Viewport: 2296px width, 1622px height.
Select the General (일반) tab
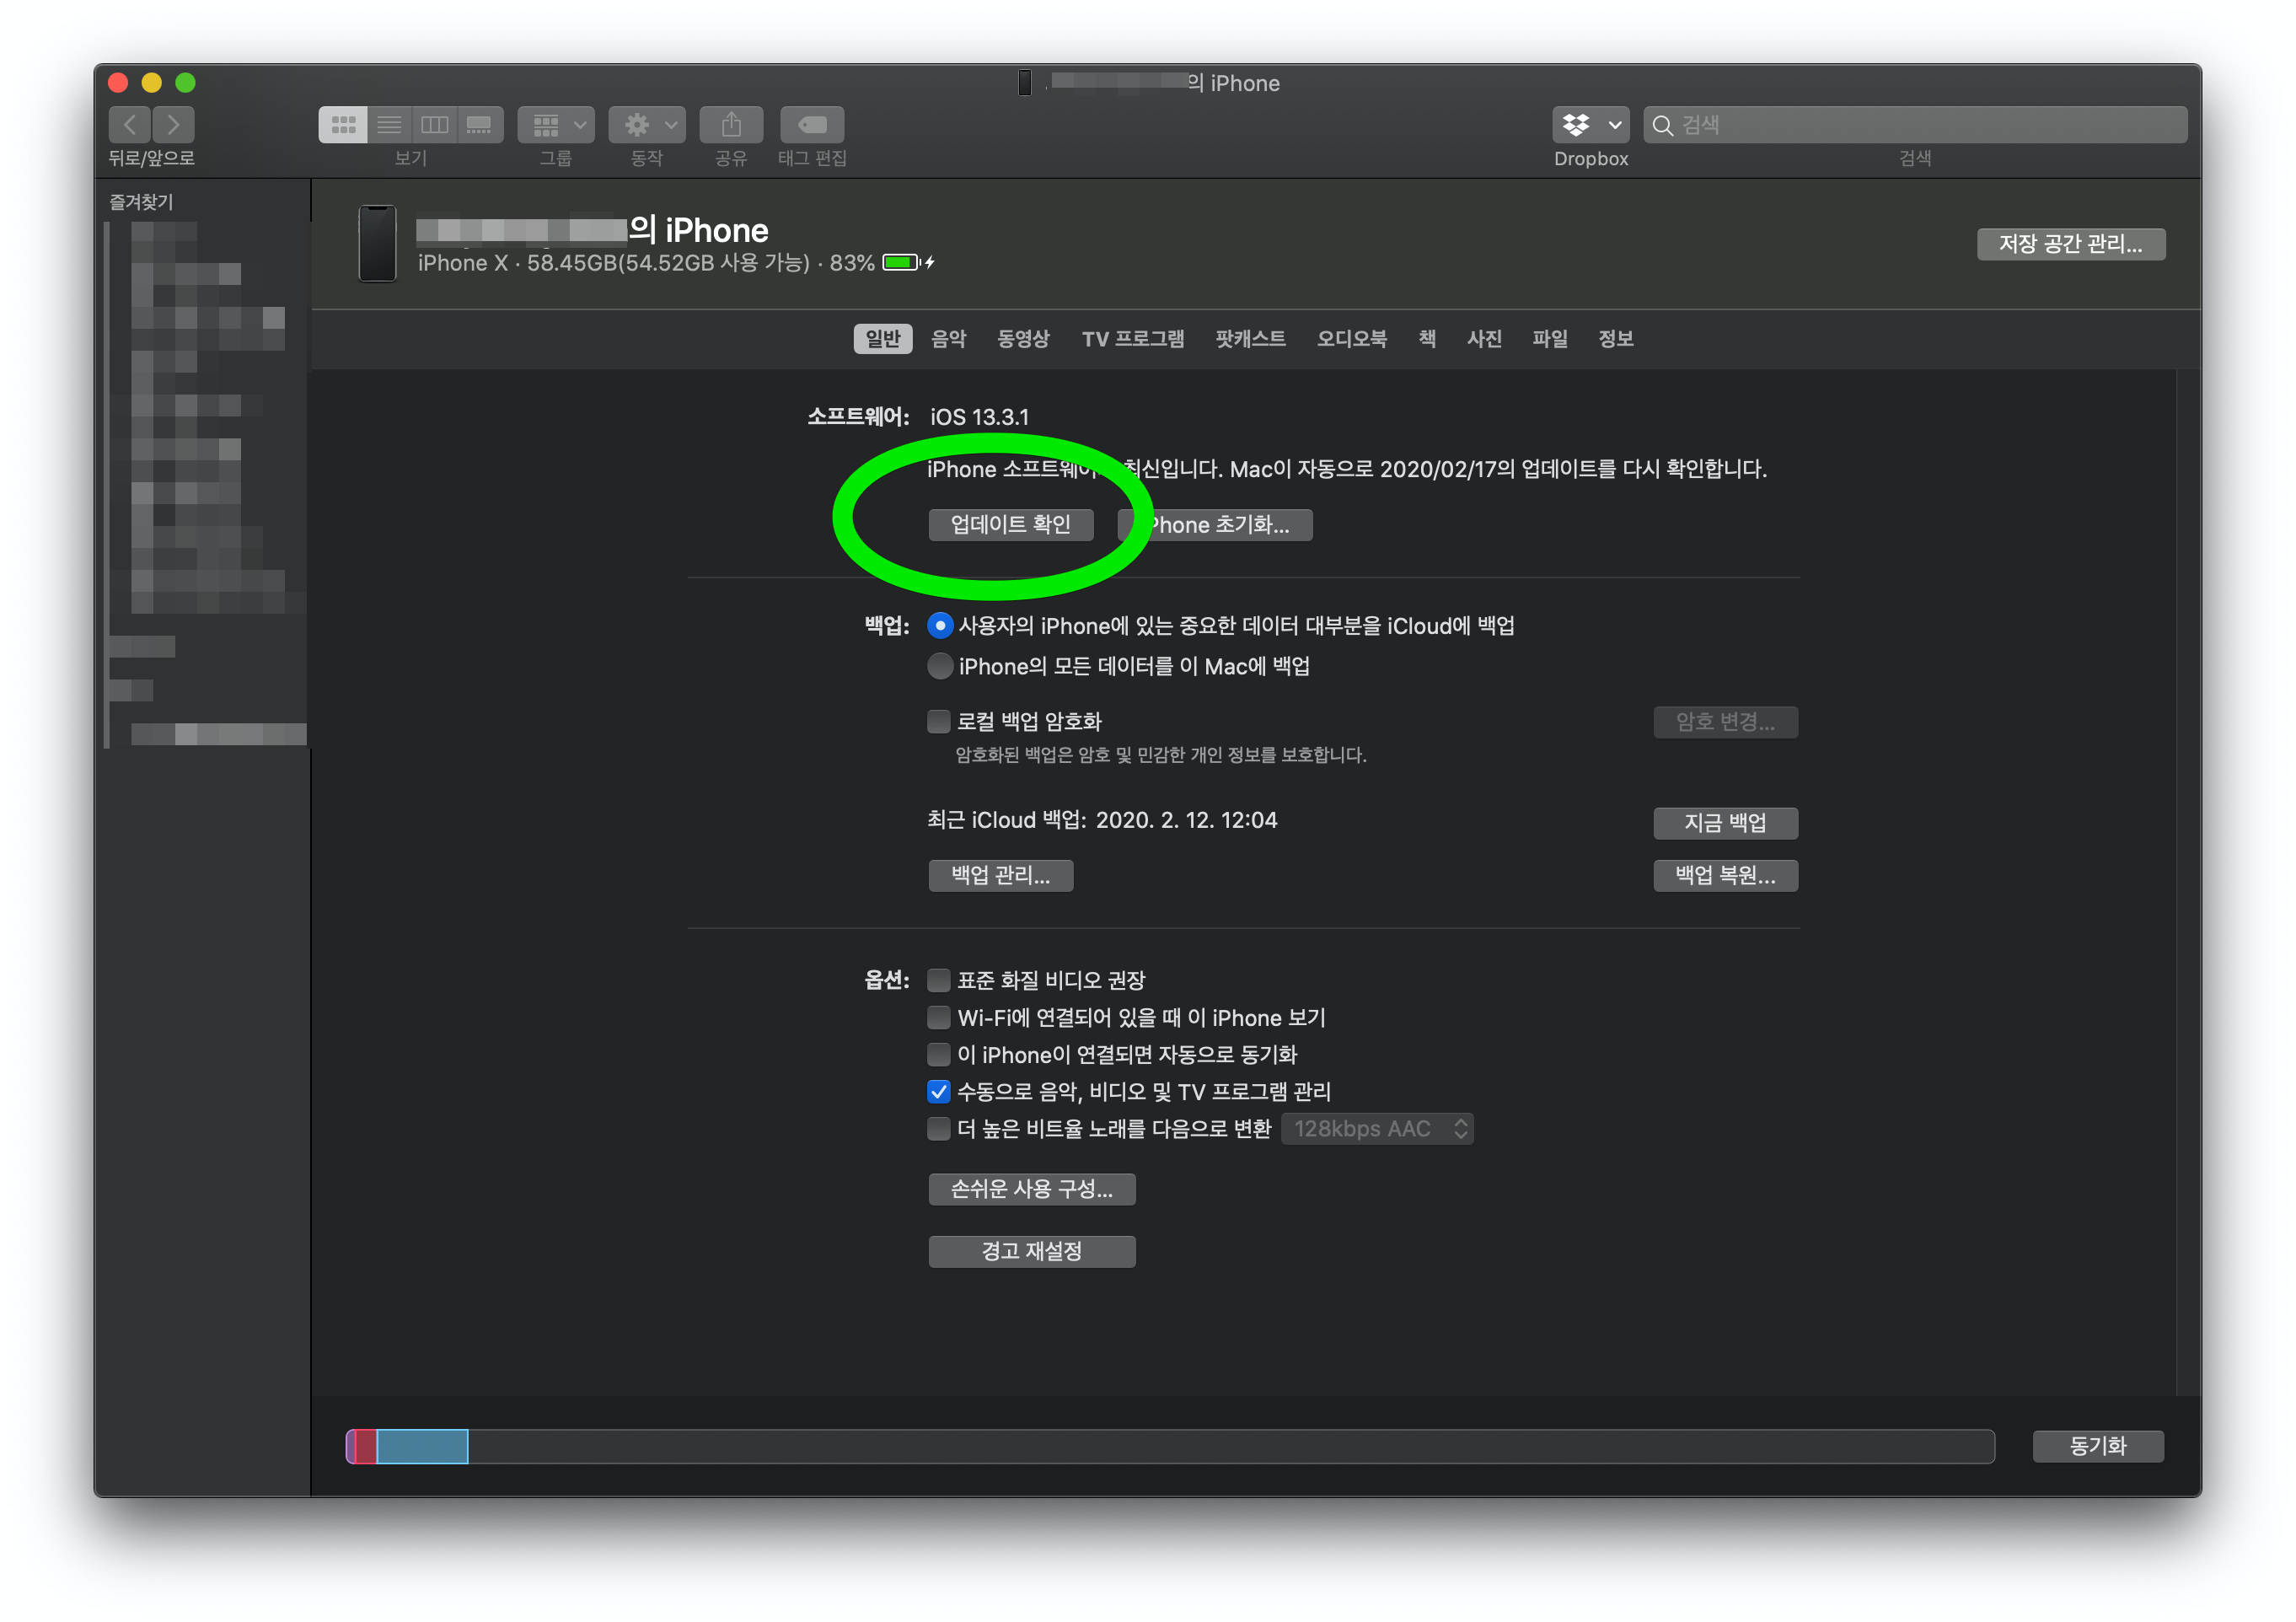point(883,339)
